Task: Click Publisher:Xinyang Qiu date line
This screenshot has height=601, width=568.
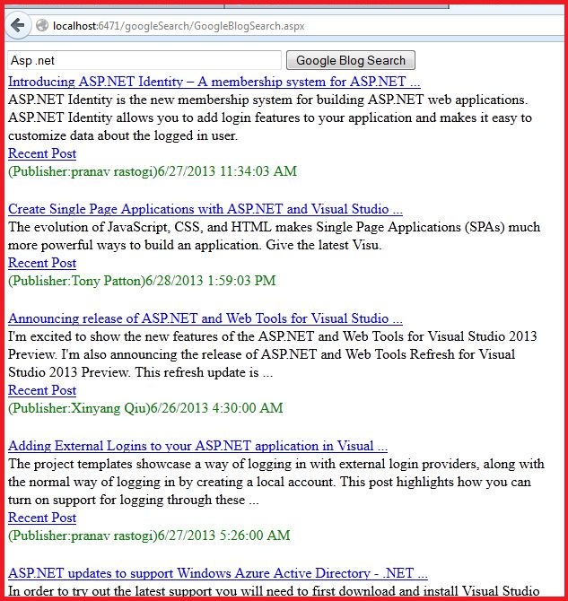Action: pyautogui.click(x=145, y=408)
